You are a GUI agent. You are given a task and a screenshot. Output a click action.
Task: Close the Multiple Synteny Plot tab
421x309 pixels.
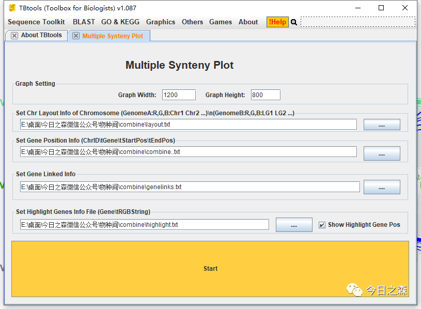click(76, 36)
